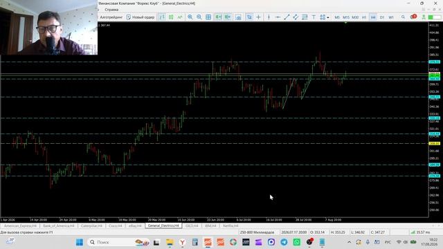Click the connection status 35.57 ms indicator
Viewport: 443px width, 249px height.
point(420,232)
